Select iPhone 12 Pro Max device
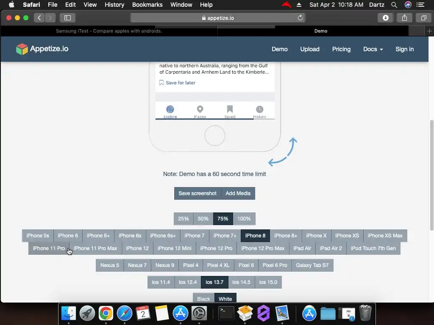Screen dimensions: 434x325 263,248
